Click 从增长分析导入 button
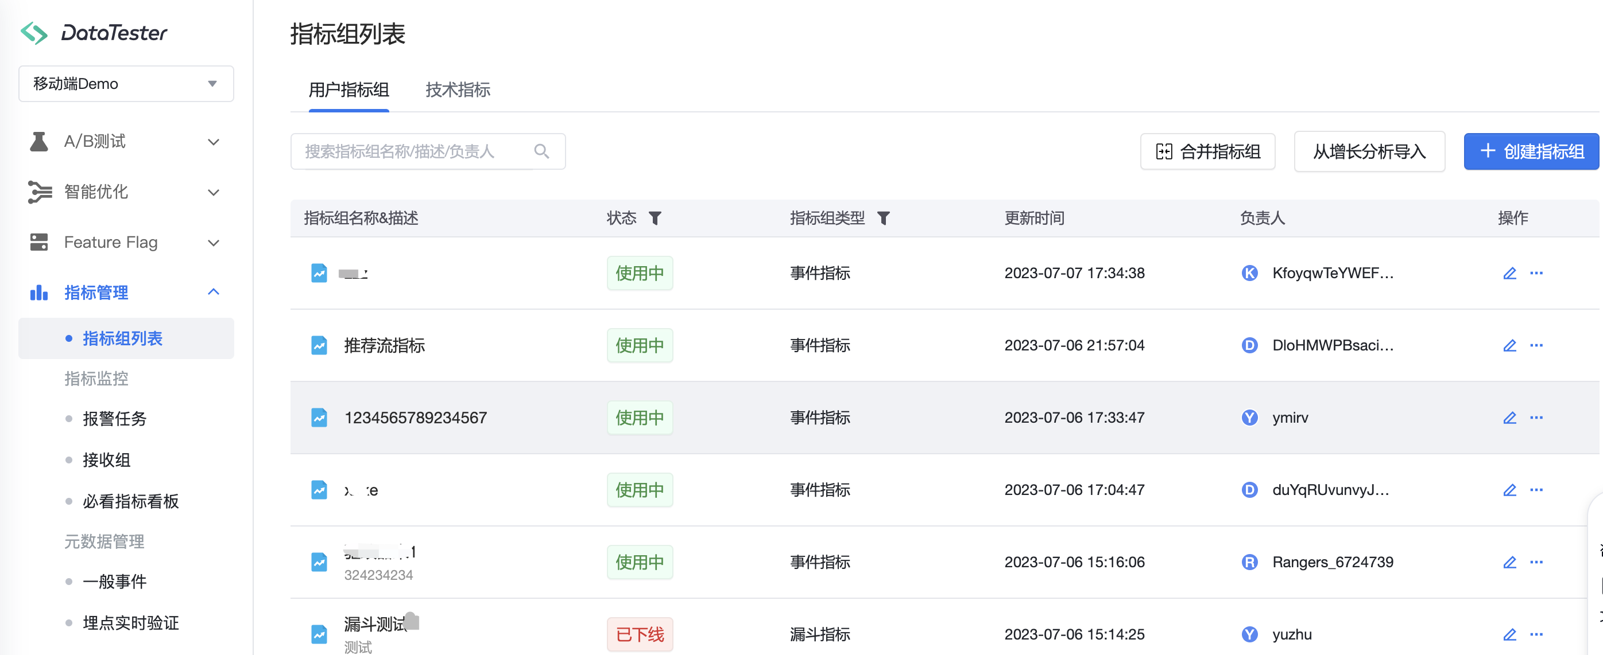The width and height of the screenshot is (1603, 655). point(1369,151)
